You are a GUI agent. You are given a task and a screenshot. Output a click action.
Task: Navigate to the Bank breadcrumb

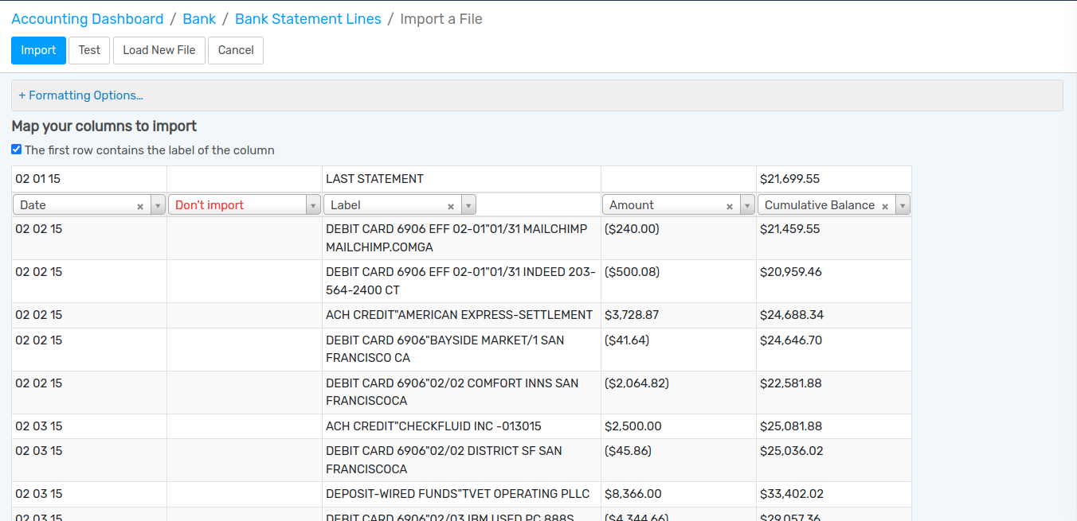(x=199, y=19)
